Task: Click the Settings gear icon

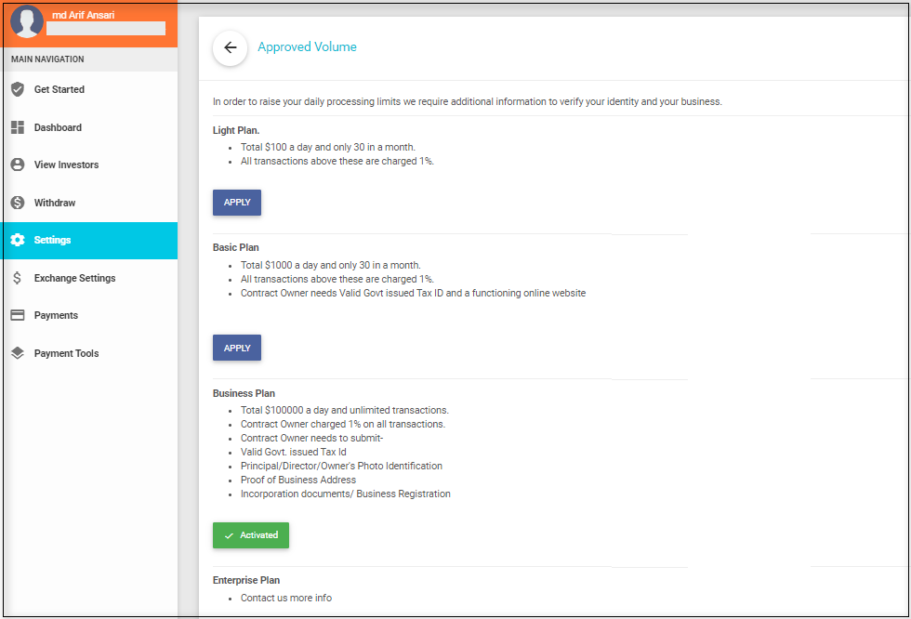Action: pos(18,240)
